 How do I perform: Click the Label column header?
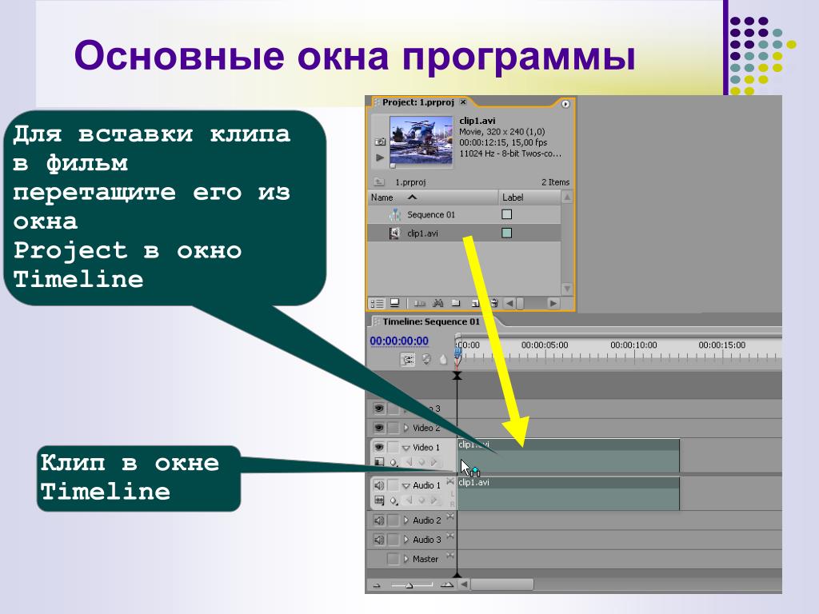pyautogui.click(x=529, y=197)
